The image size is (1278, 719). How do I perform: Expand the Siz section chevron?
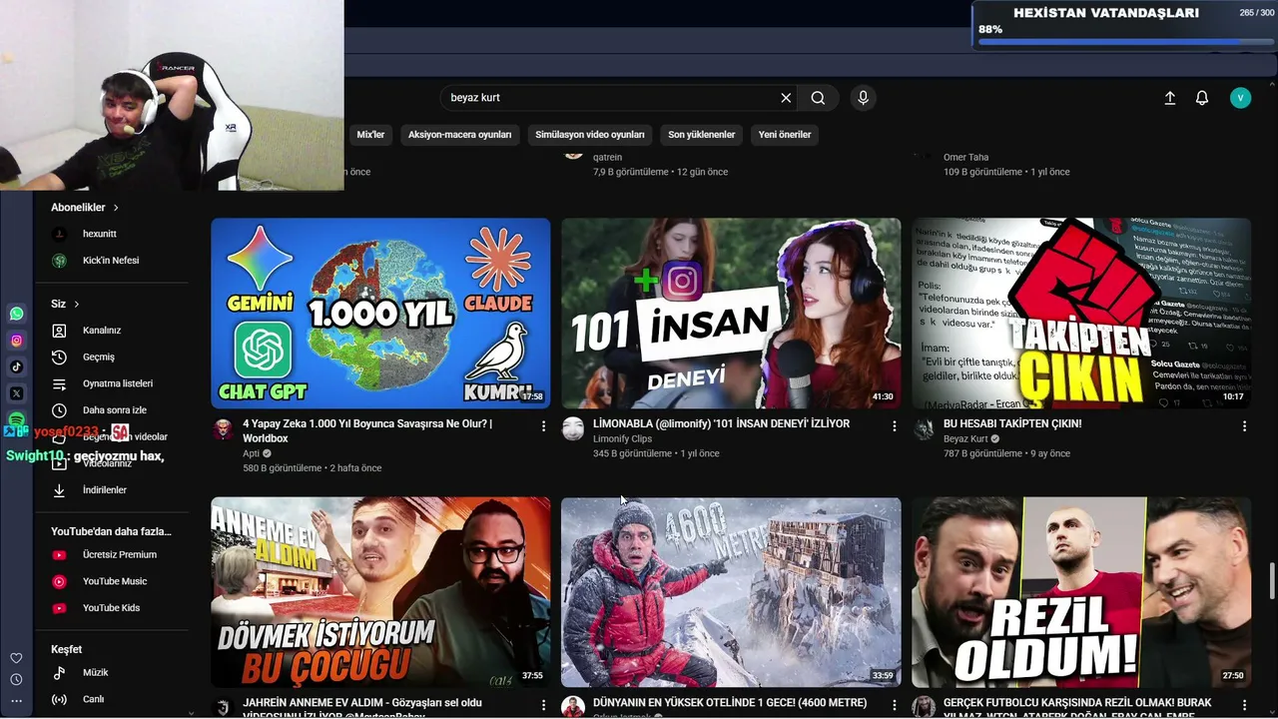pyautogui.click(x=76, y=305)
